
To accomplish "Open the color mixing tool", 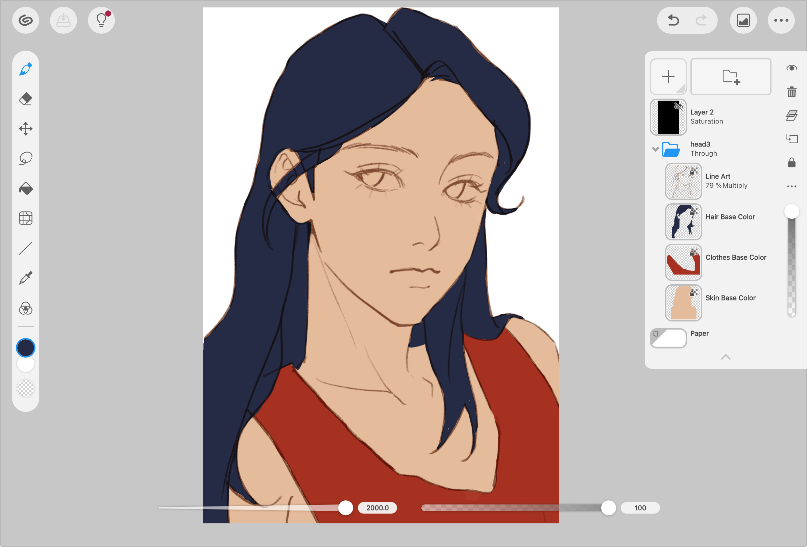I will click(25, 308).
